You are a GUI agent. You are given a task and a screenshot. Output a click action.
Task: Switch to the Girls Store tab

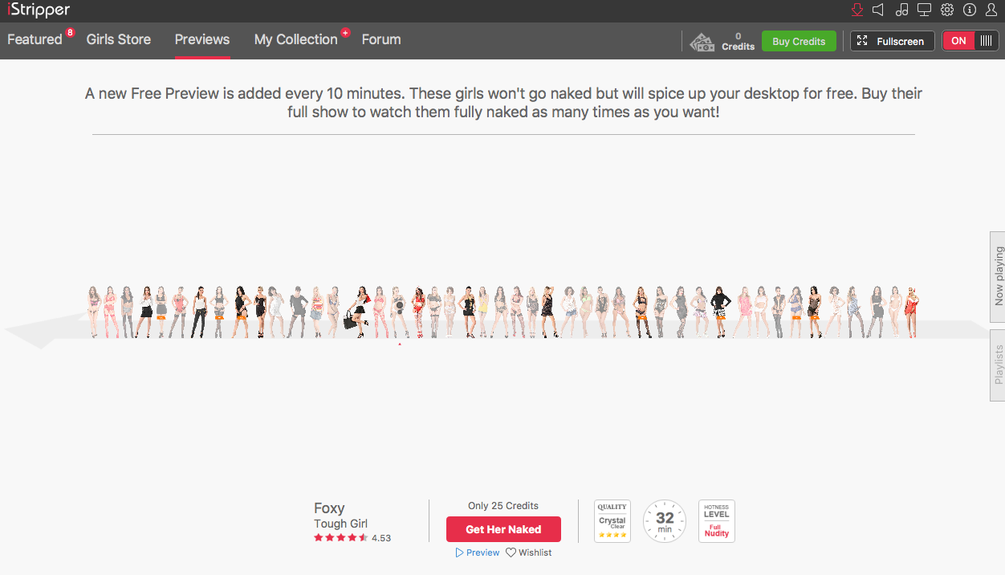[119, 39]
